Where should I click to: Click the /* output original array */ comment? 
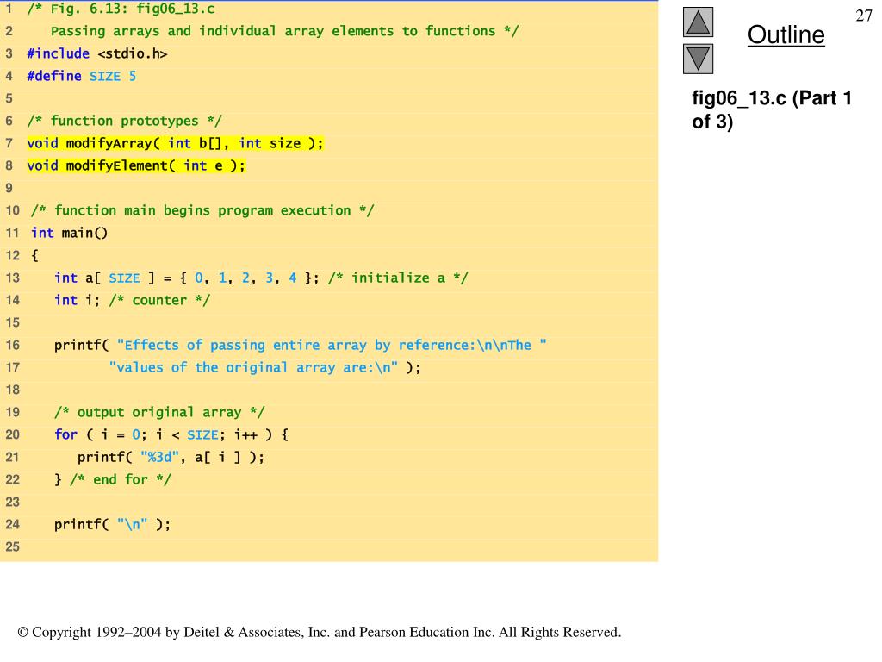[x=159, y=412]
